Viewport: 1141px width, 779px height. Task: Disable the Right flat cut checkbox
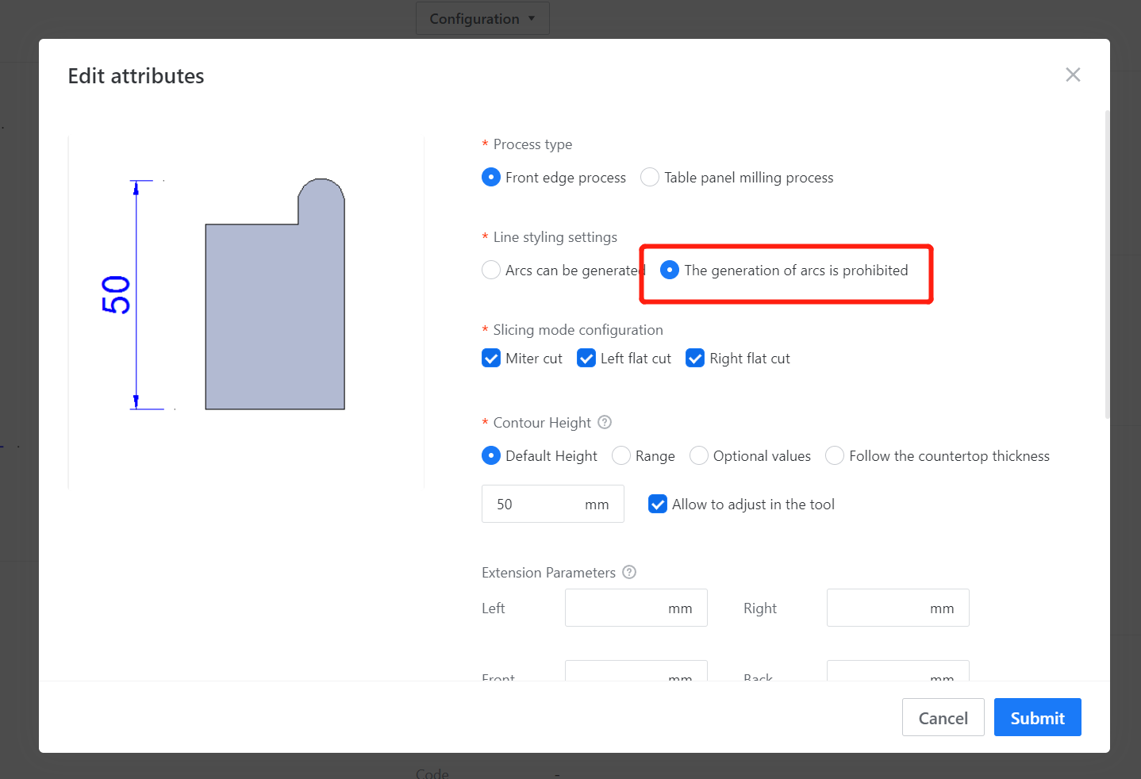pos(695,358)
